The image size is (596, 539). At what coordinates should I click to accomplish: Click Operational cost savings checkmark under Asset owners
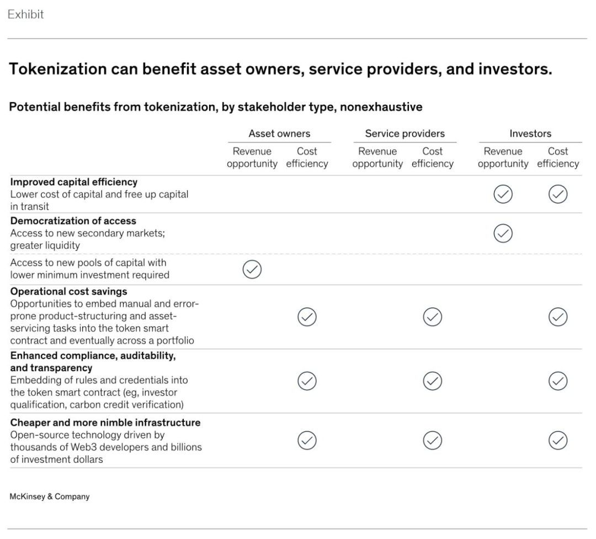tap(306, 316)
